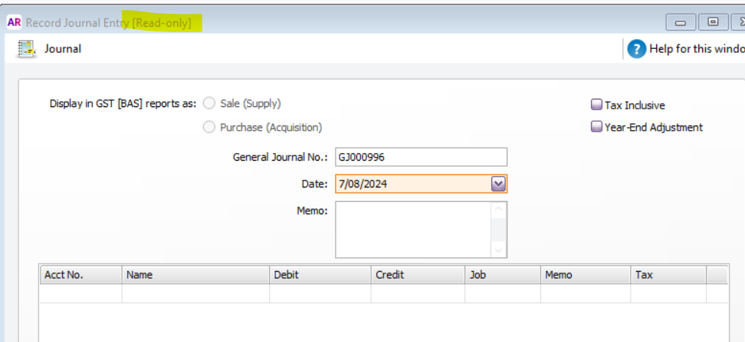
Task: Tick the Year-End Adjustment checkbox
Action: [596, 128]
